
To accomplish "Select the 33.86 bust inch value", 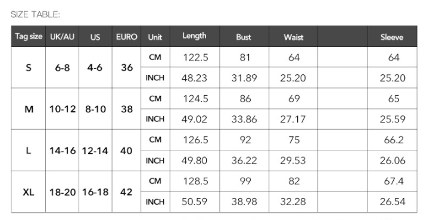I will [244, 119].
